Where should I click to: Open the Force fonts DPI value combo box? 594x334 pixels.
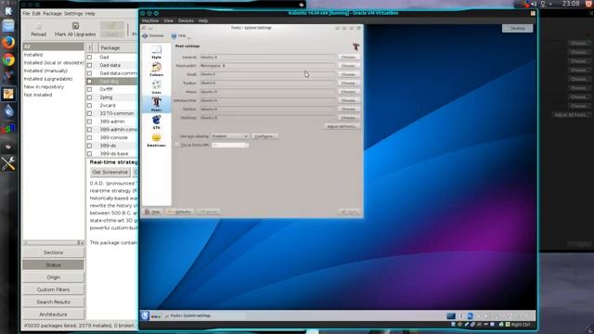coord(229,145)
